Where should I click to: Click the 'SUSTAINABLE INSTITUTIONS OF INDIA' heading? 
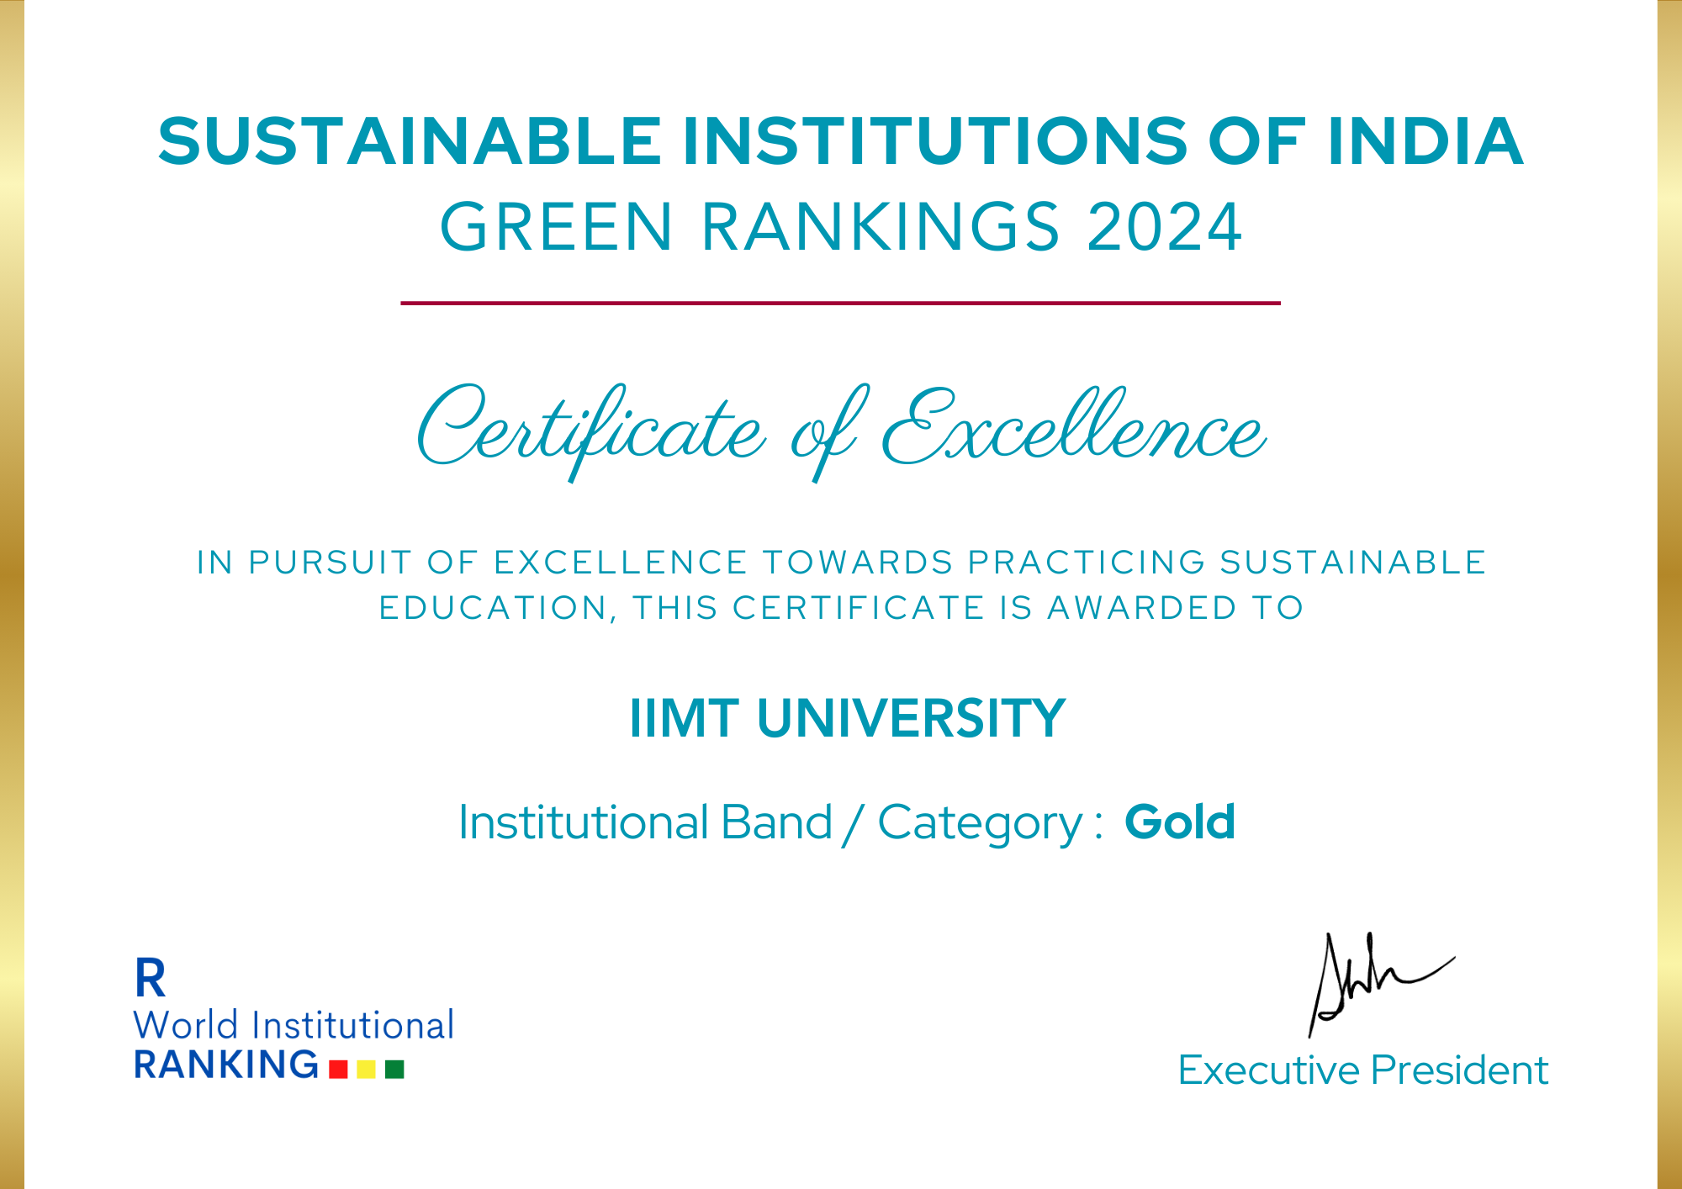coord(841,141)
